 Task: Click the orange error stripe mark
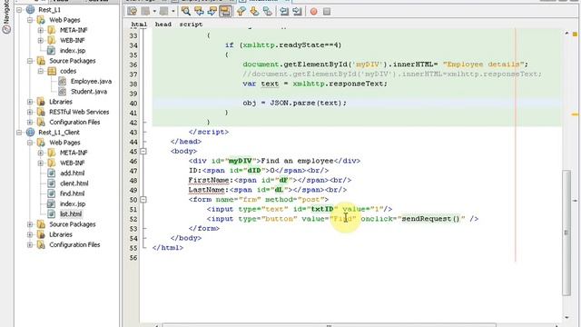[575, 114]
